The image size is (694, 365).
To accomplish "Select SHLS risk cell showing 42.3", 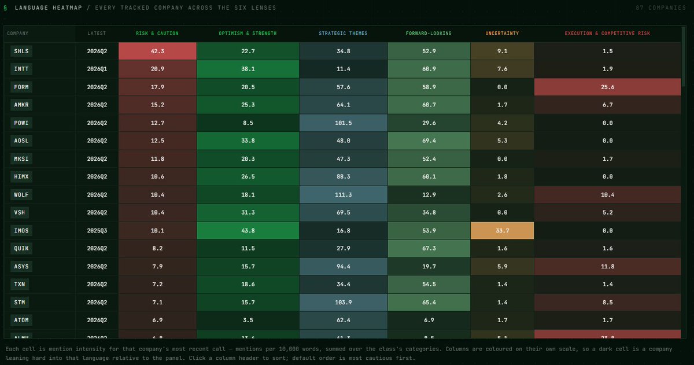I will pos(157,51).
